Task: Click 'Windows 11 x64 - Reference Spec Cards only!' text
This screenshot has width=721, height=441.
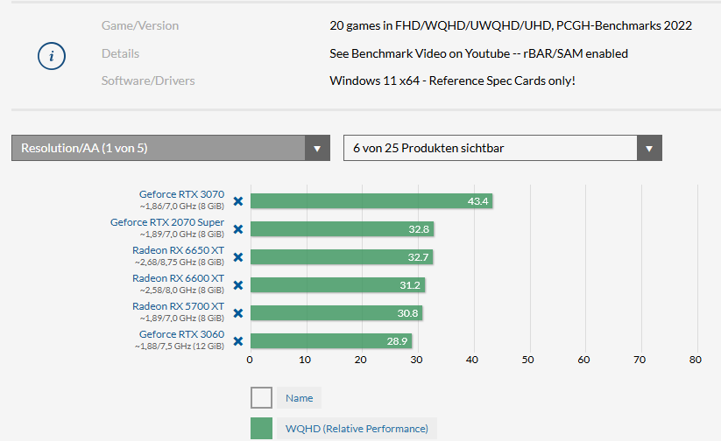Action: coord(452,80)
